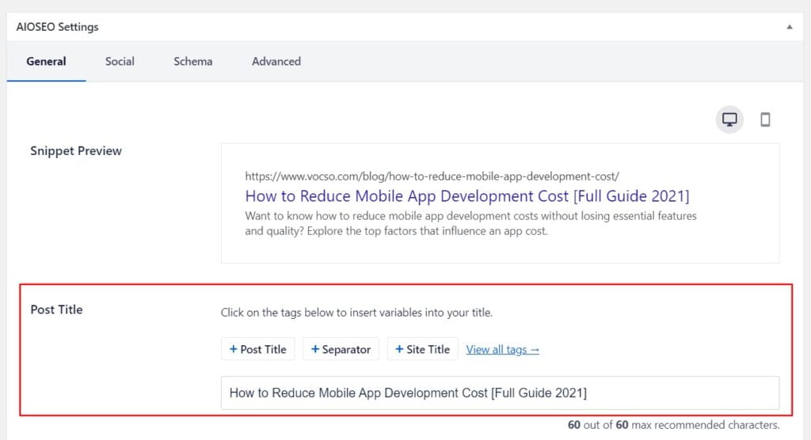Open the Schema tab

coord(193,61)
